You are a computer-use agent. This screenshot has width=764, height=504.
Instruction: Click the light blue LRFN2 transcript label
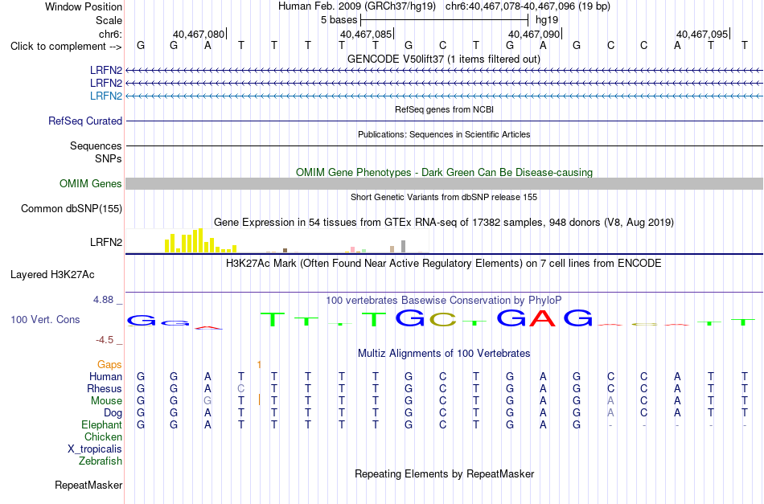coord(105,96)
